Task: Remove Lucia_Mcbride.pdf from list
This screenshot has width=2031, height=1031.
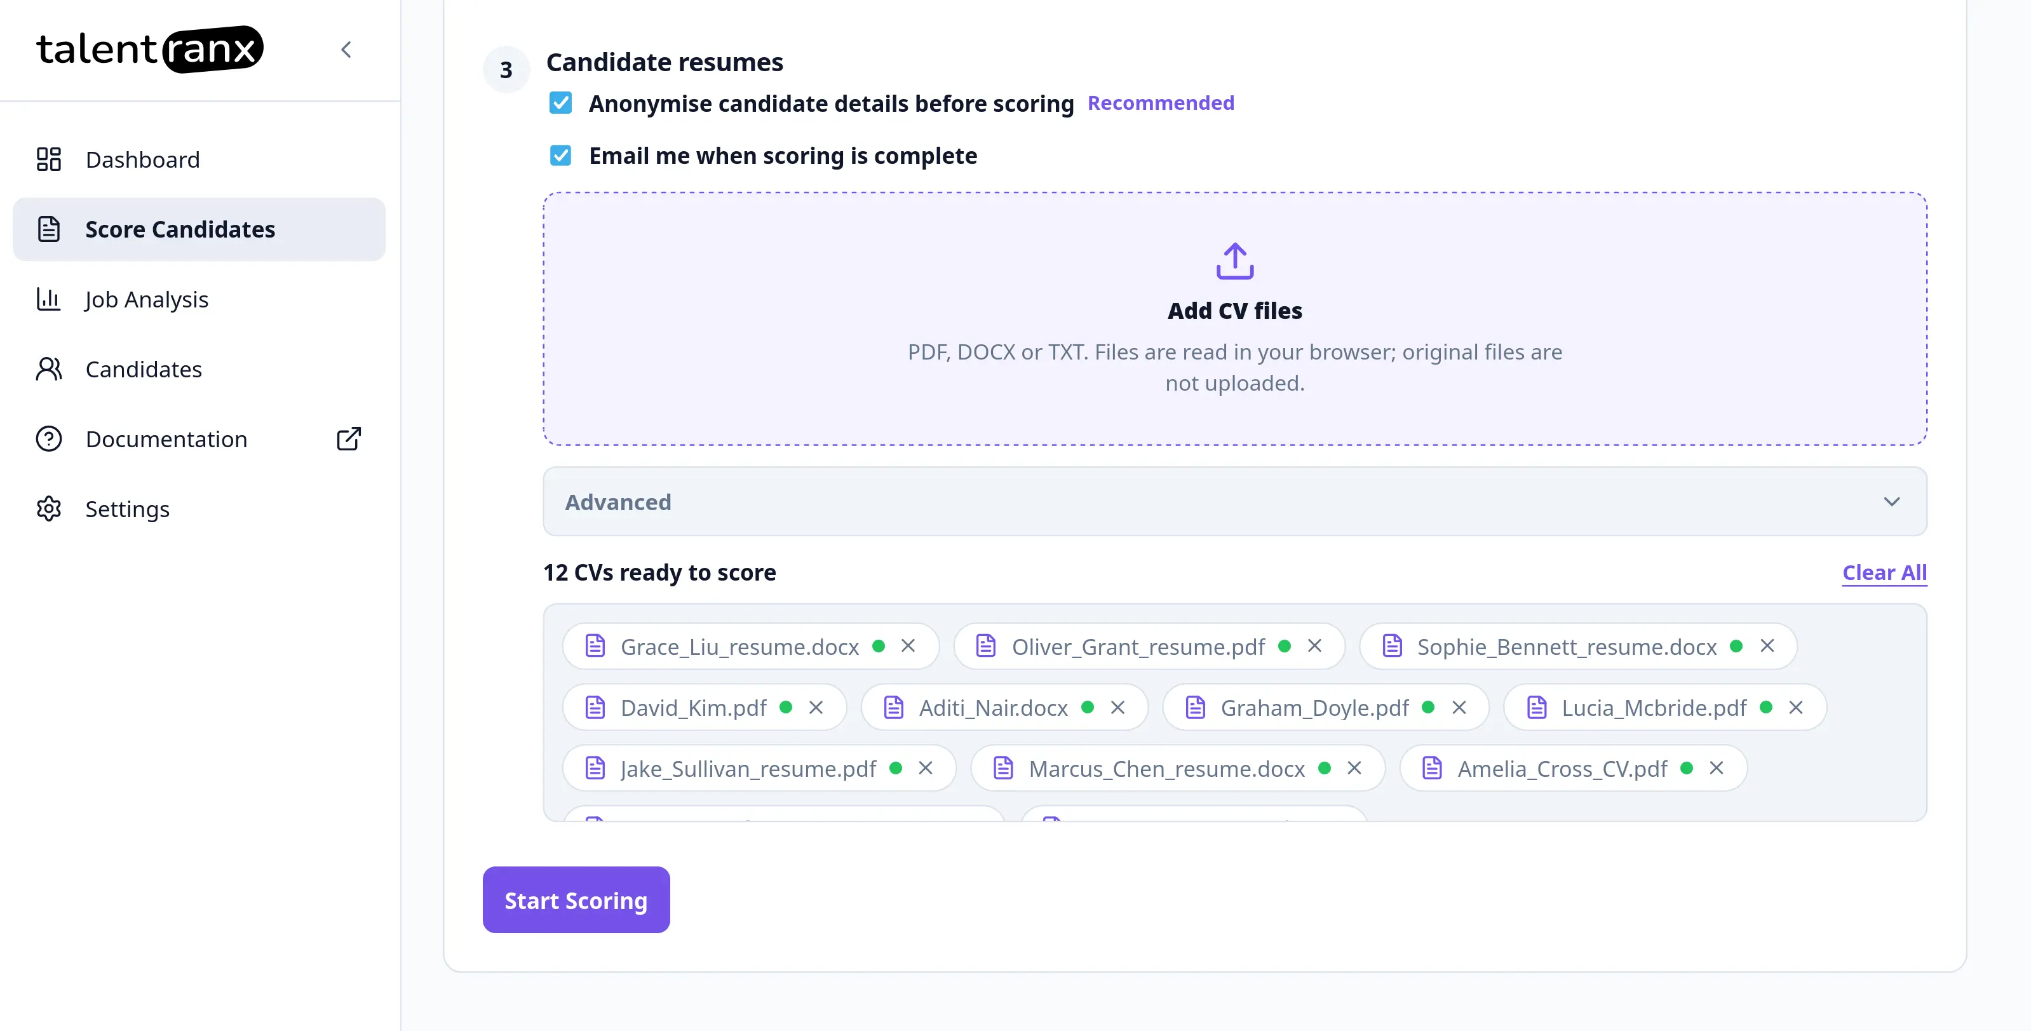Action: tap(1796, 708)
